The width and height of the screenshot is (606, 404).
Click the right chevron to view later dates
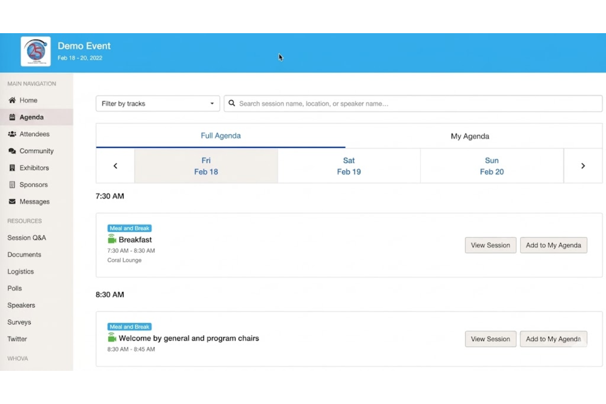tap(583, 165)
